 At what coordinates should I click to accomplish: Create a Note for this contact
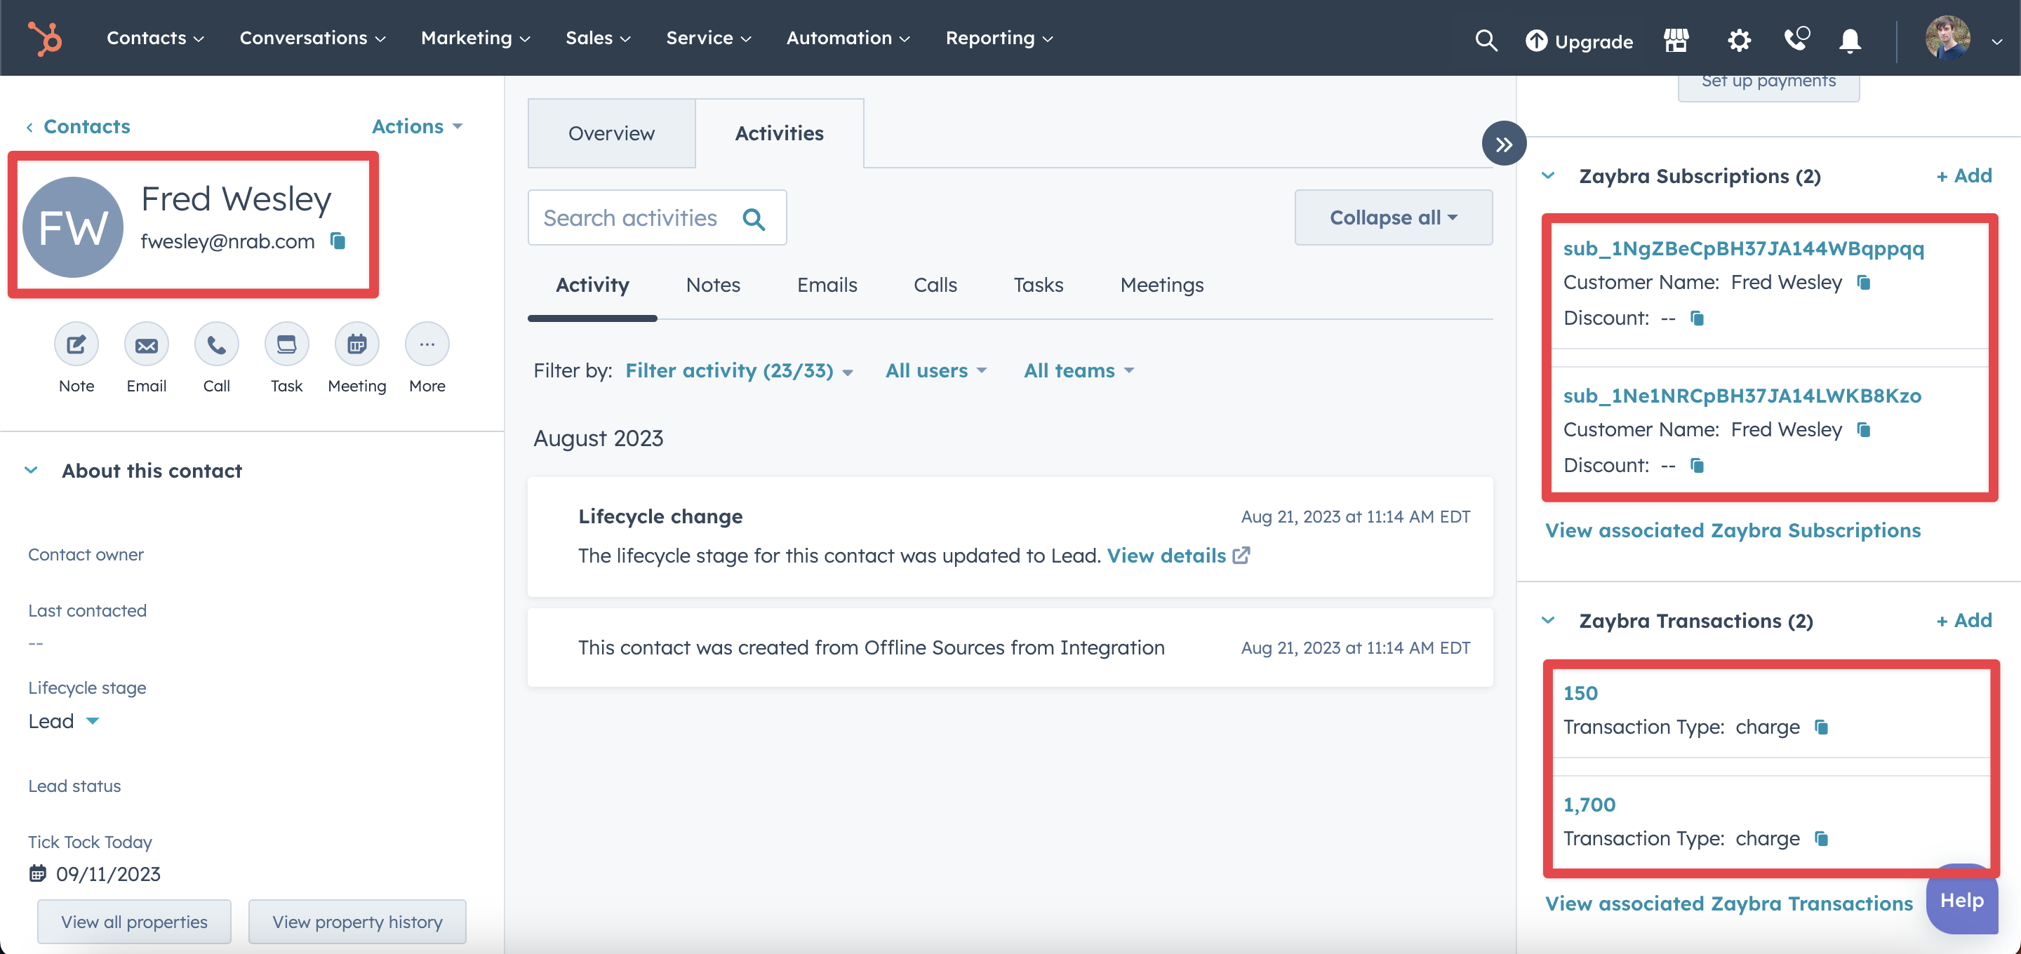click(76, 344)
